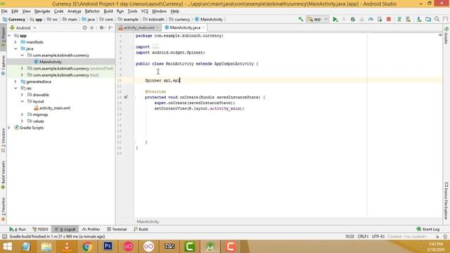450x253 pixels.
Task: Click the override gutter icon beside onCreate
Action: (x=126, y=97)
